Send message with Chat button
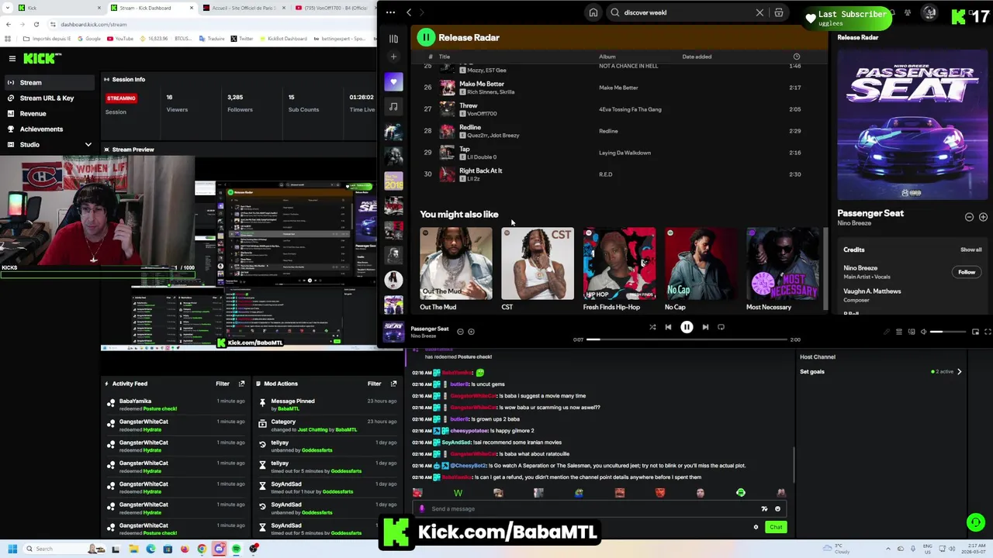This screenshot has height=558, width=993. [x=776, y=527]
